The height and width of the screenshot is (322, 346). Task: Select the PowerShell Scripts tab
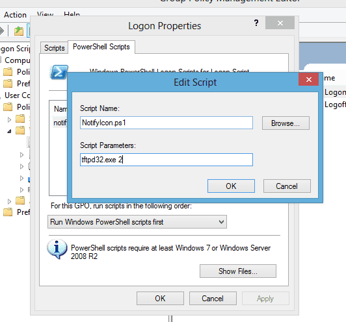point(101,47)
